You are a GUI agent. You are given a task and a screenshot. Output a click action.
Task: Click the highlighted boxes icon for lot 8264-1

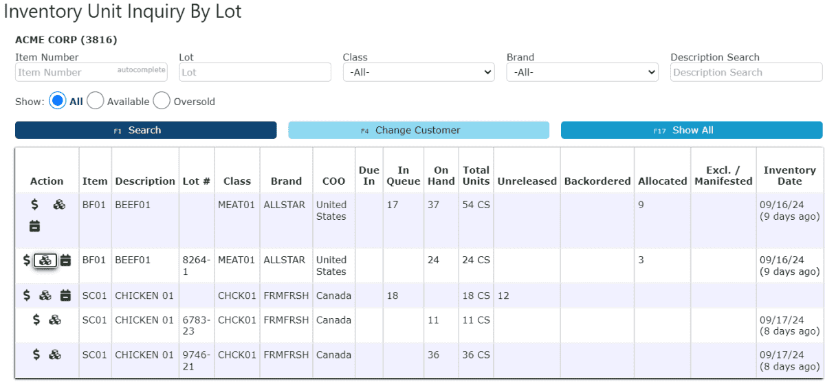pyautogui.click(x=45, y=260)
